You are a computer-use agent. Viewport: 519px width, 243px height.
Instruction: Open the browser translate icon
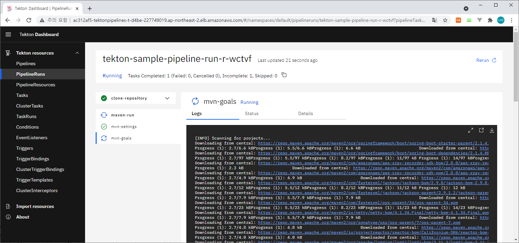(x=435, y=20)
